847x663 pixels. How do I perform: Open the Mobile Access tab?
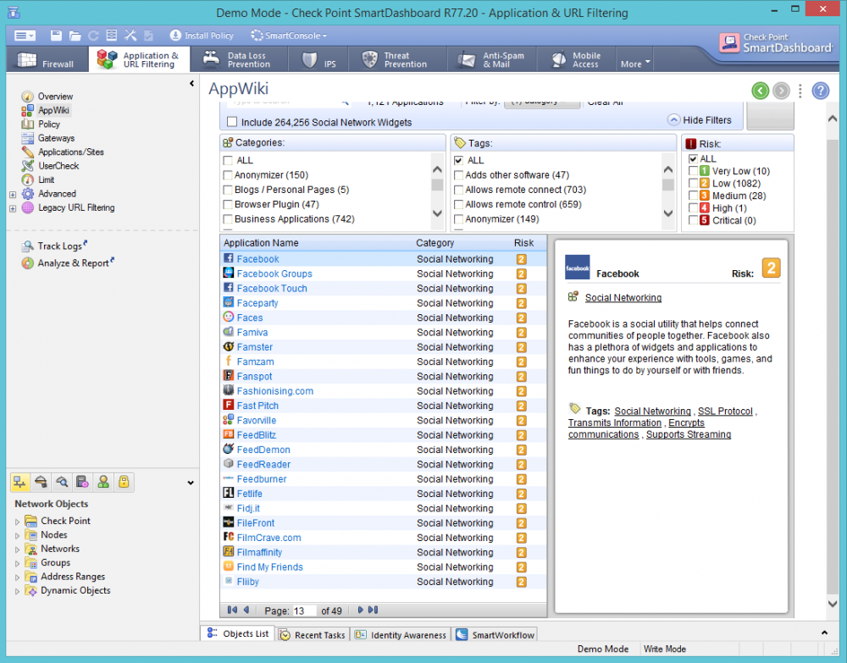coord(576,59)
